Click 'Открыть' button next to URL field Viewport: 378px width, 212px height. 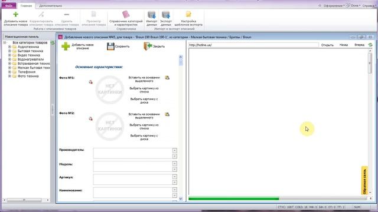[327, 45]
